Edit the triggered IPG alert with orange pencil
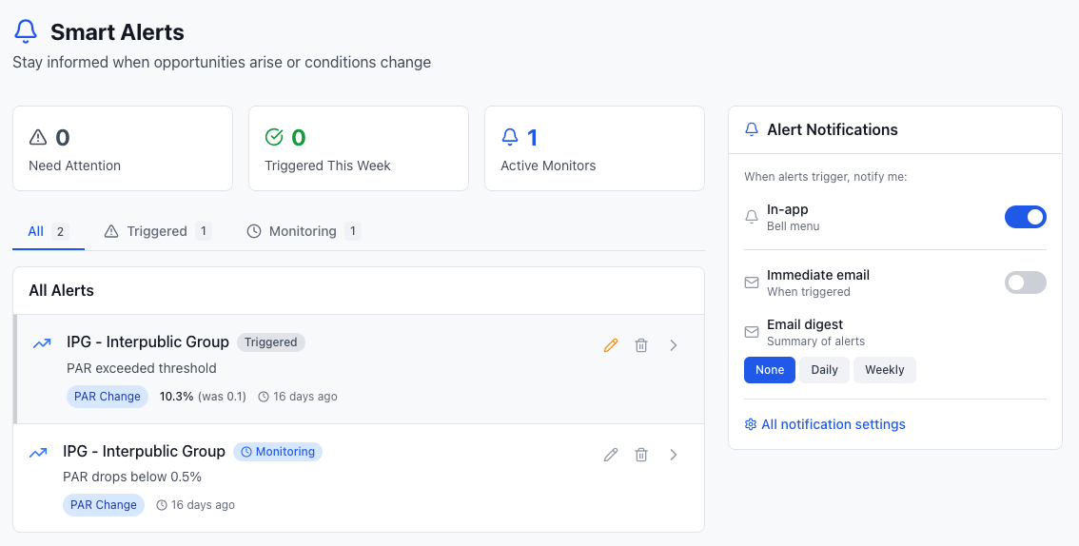 pyautogui.click(x=610, y=345)
